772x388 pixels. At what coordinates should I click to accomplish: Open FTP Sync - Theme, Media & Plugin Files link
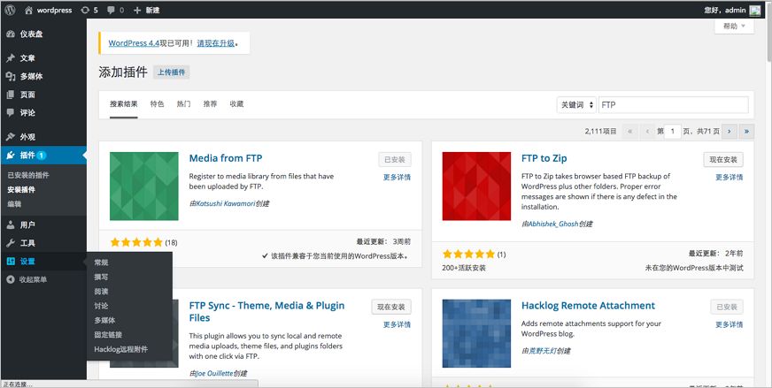coord(266,312)
